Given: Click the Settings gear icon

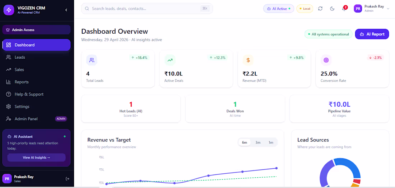Looking at the screenshot, I should pos(9,107).
